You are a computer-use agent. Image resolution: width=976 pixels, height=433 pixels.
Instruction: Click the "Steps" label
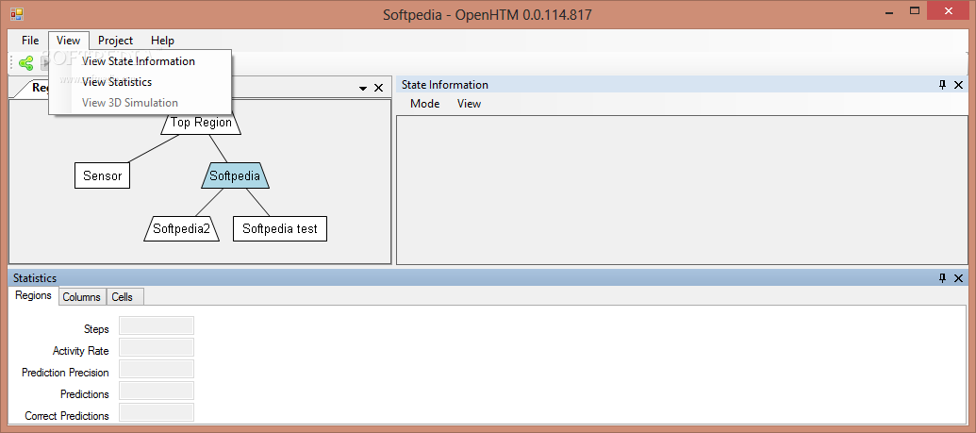click(96, 329)
